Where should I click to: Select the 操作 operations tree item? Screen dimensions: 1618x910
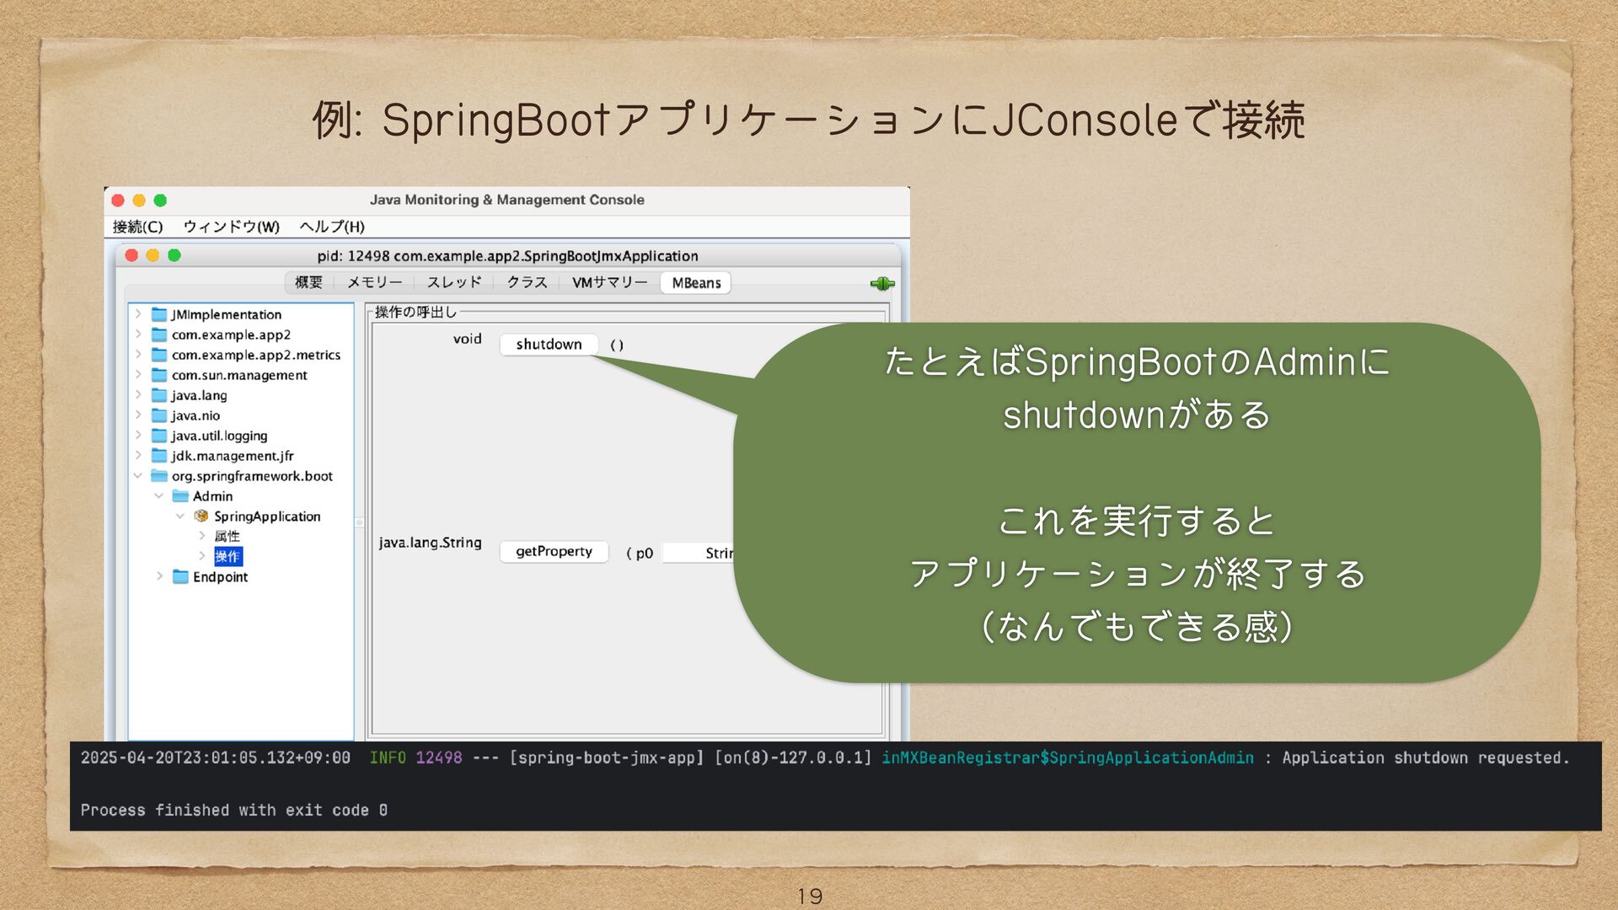click(228, 556)
